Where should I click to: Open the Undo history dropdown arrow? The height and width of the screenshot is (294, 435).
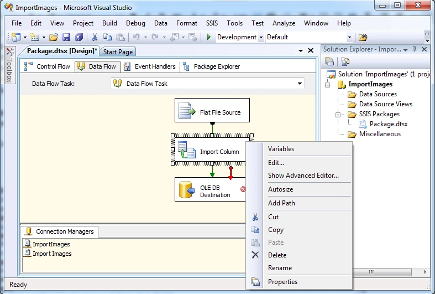click(145, 37)
